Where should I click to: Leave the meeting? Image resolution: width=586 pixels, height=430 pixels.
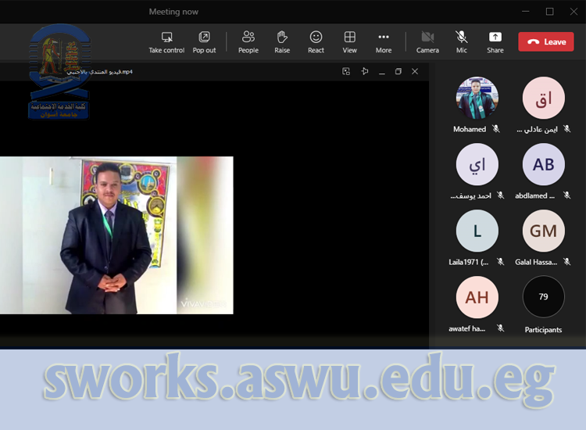[545, 42]
